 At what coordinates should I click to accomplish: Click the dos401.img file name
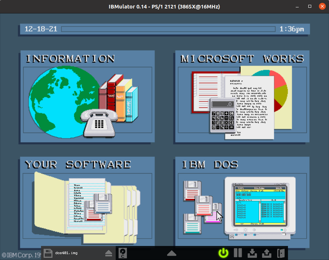point(66,253)
